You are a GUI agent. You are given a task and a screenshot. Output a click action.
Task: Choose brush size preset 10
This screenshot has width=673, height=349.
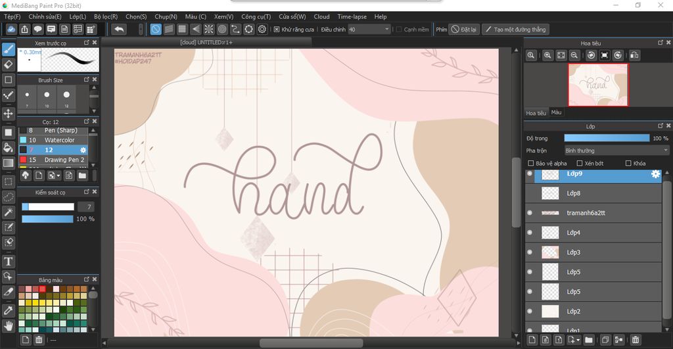47,97
